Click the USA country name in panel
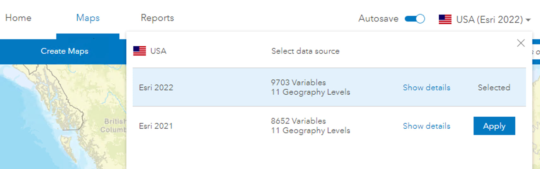 158,51
